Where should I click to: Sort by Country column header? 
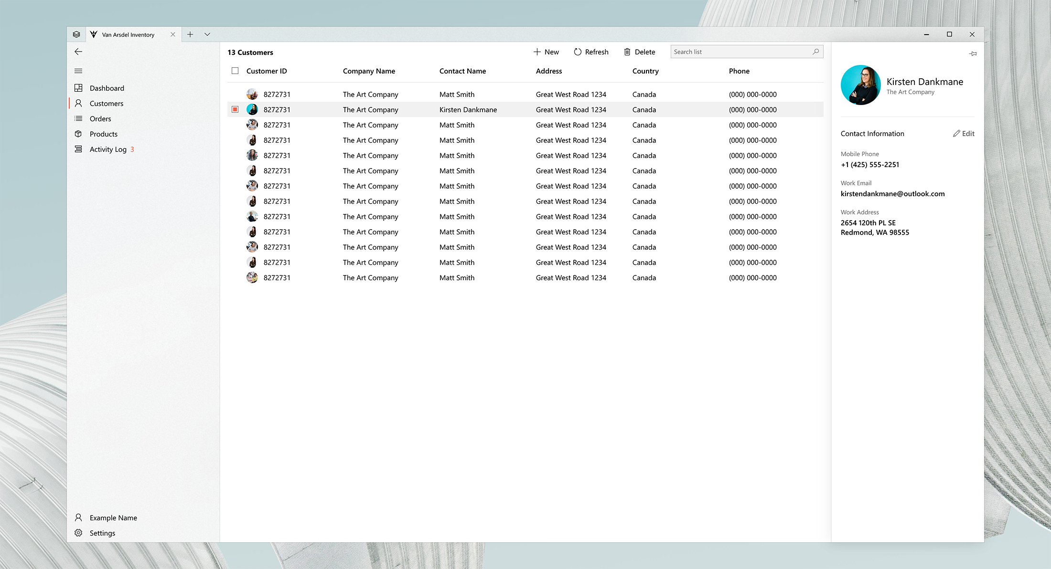tap(645, 71)
